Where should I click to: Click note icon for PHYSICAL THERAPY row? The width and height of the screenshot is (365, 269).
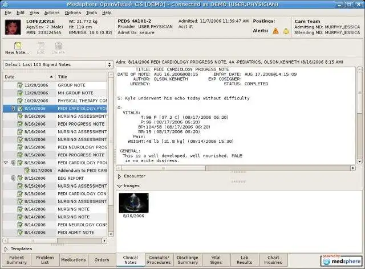coord(20,101)
